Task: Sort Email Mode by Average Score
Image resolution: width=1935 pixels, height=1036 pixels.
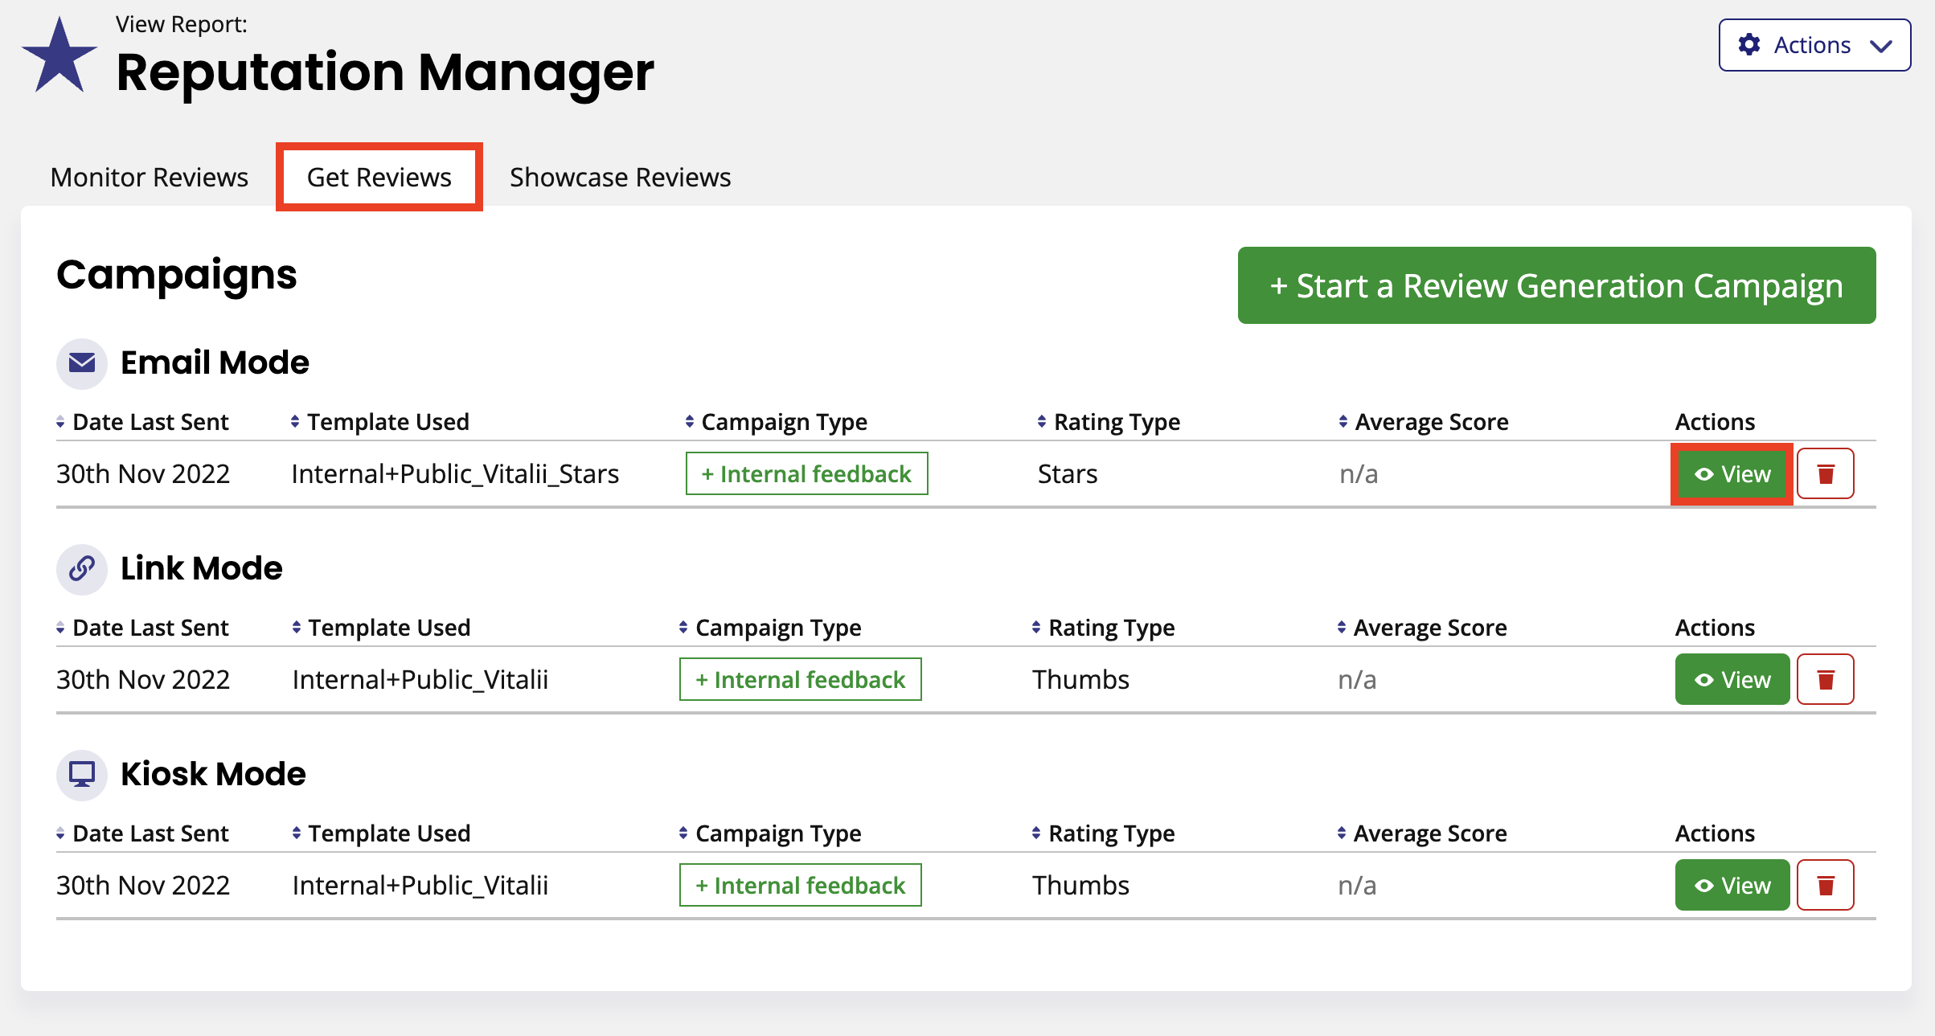Action: click(x=1424, y=422)
